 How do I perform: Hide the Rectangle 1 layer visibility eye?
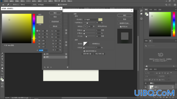tap(146, 87)
